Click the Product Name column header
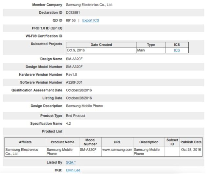The height and width of the screenshot is (174, 207). point(62,142)
